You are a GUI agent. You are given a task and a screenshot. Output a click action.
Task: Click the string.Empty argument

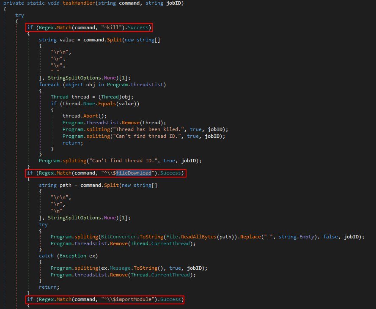click(296, 237)
